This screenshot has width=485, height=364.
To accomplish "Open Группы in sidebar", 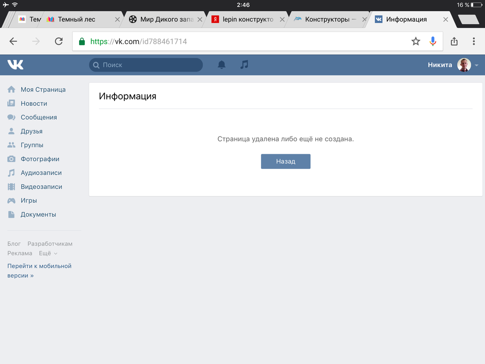I will 32,145.
